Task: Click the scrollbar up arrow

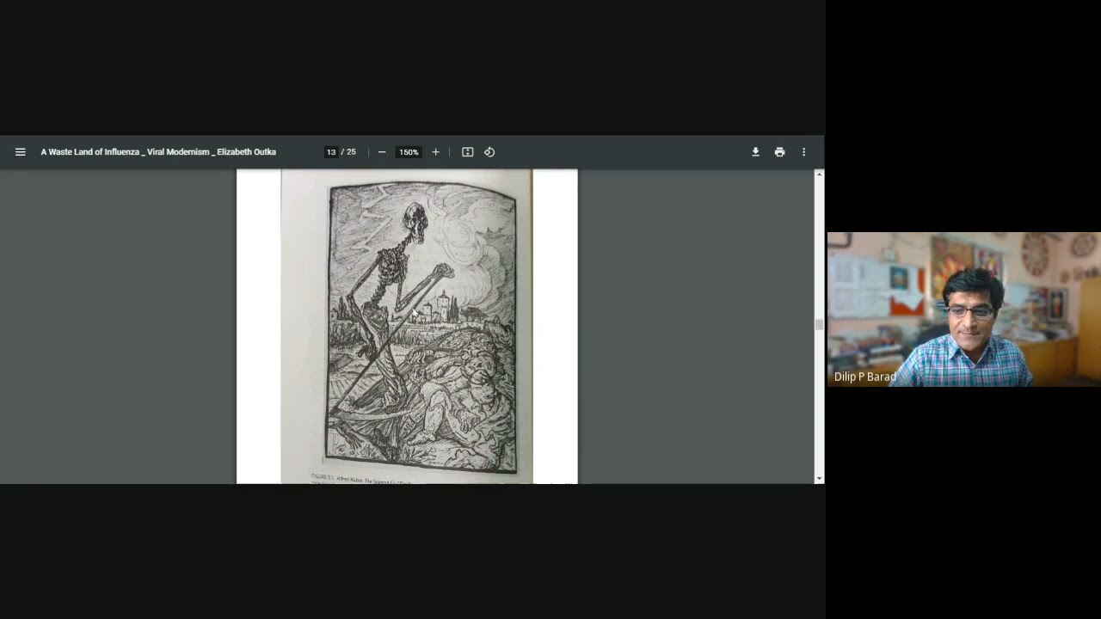Action: (x=819, y=175)
